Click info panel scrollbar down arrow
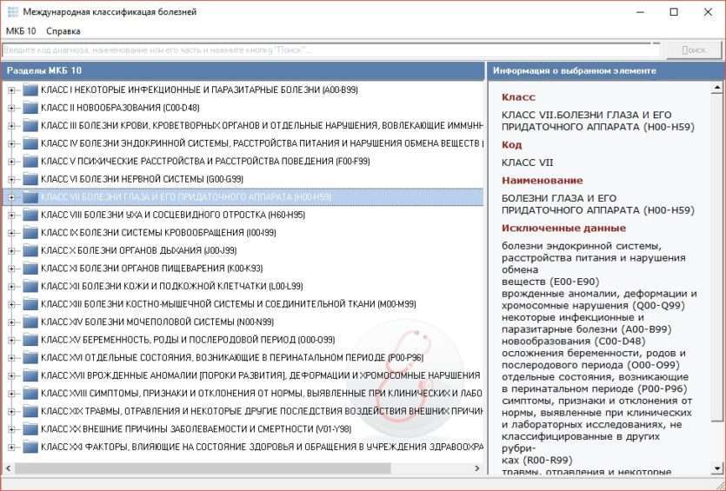The image size is (726, 491). [x=717, y=468]
